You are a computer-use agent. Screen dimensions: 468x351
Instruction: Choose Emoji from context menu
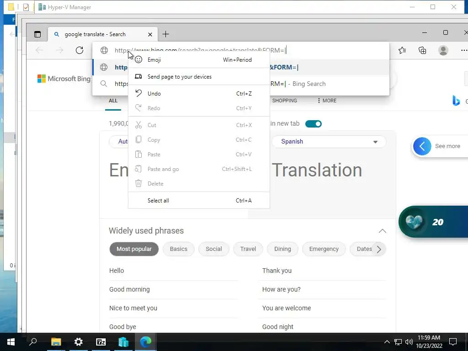click(199, 60)
